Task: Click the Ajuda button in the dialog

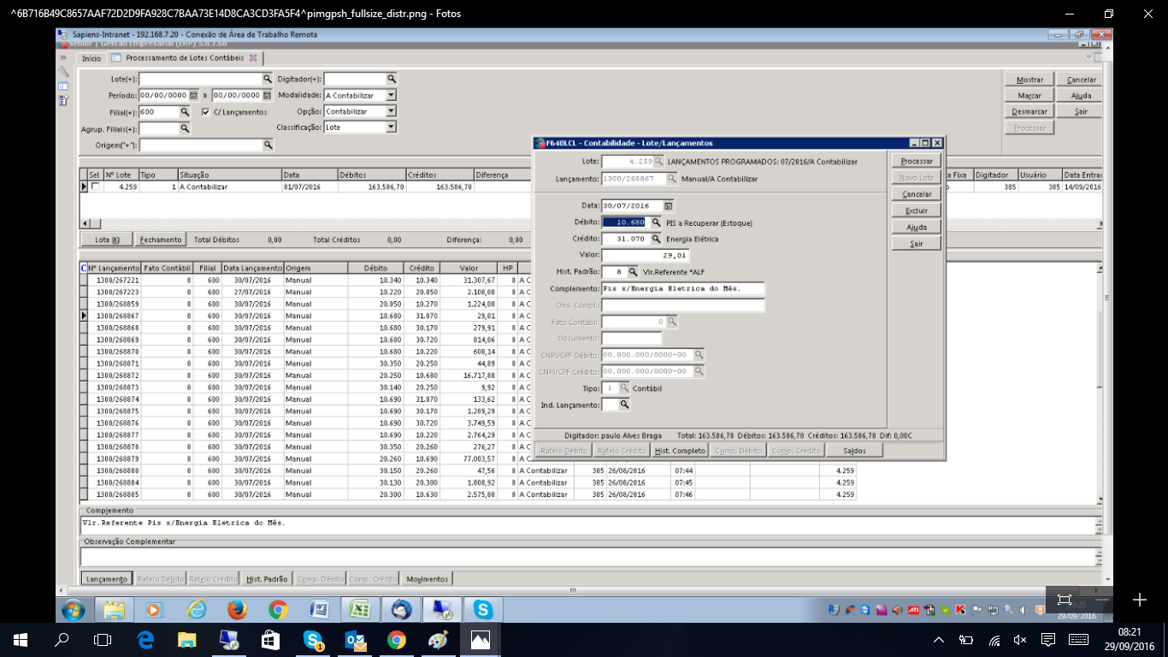Action: pyautogui.click(x=916, y=228)
